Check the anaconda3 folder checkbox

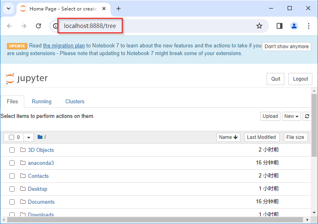pyautogui.click(x=12, y=163)
